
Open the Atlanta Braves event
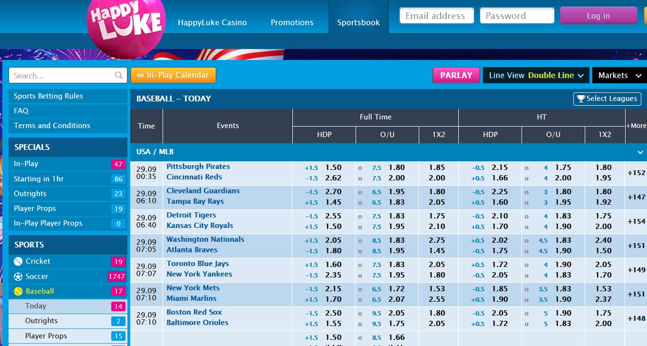tap(192, 250)
